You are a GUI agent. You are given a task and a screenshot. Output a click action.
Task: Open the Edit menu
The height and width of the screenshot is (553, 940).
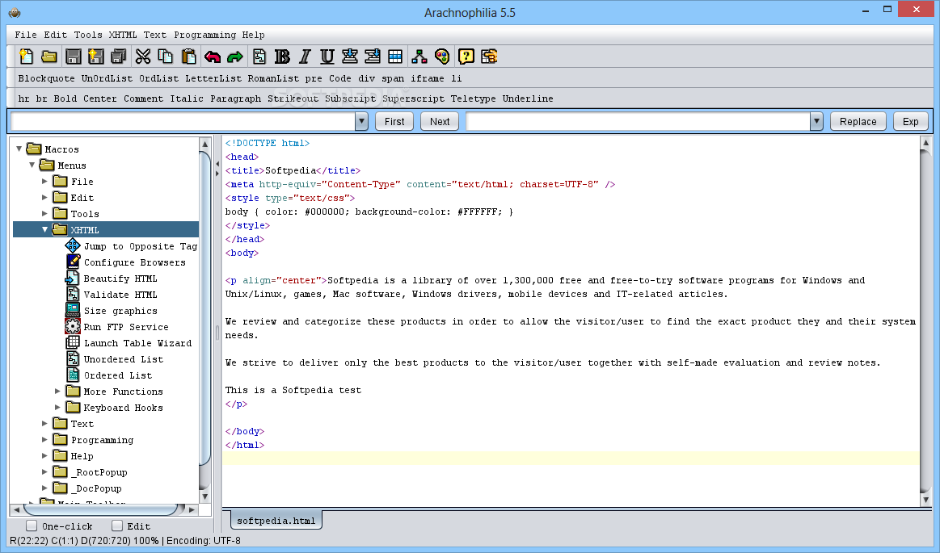[55, 35]
